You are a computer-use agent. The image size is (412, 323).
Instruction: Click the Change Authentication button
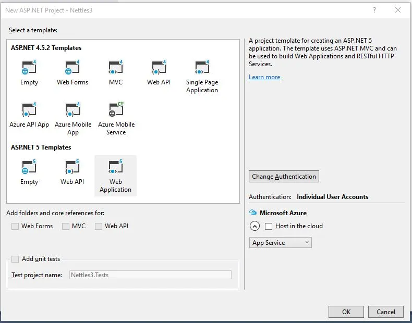tap(284, 176)
